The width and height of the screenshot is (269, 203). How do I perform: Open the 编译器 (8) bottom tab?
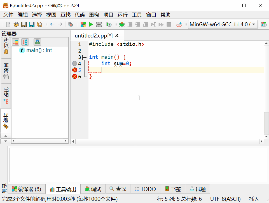[x=27, y=189]
